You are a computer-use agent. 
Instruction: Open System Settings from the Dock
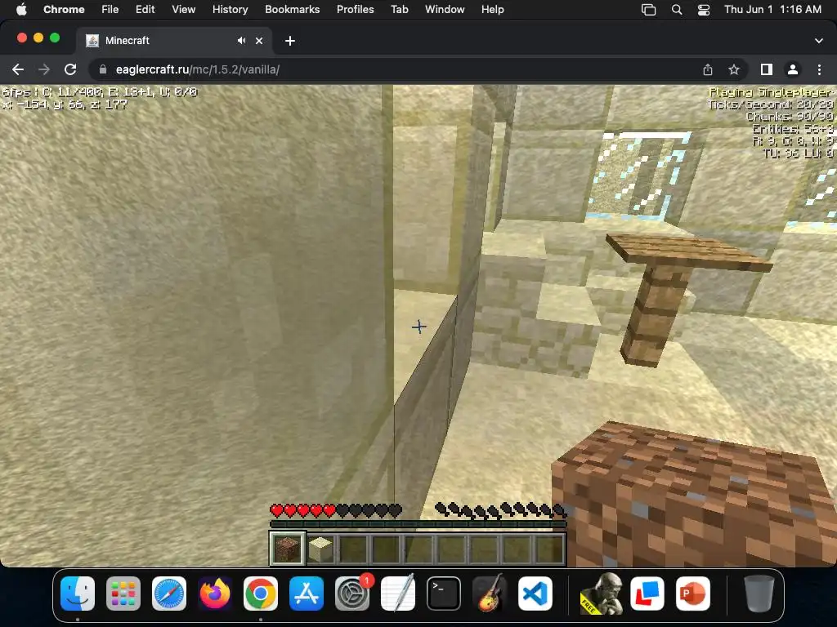(352, 594)
